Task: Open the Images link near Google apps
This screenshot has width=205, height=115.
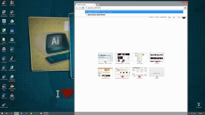Action: tap(163, 17)
